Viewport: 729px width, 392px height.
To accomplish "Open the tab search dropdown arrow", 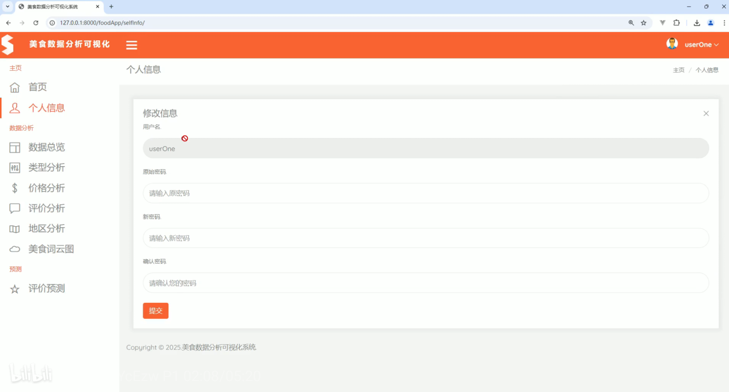I will point(7,7).
